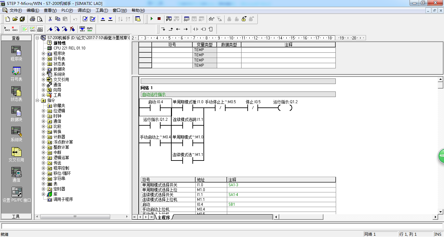The width and height of the screenshot is (444, 237).
Task: Open print preview icon
Action: [40, 19]
